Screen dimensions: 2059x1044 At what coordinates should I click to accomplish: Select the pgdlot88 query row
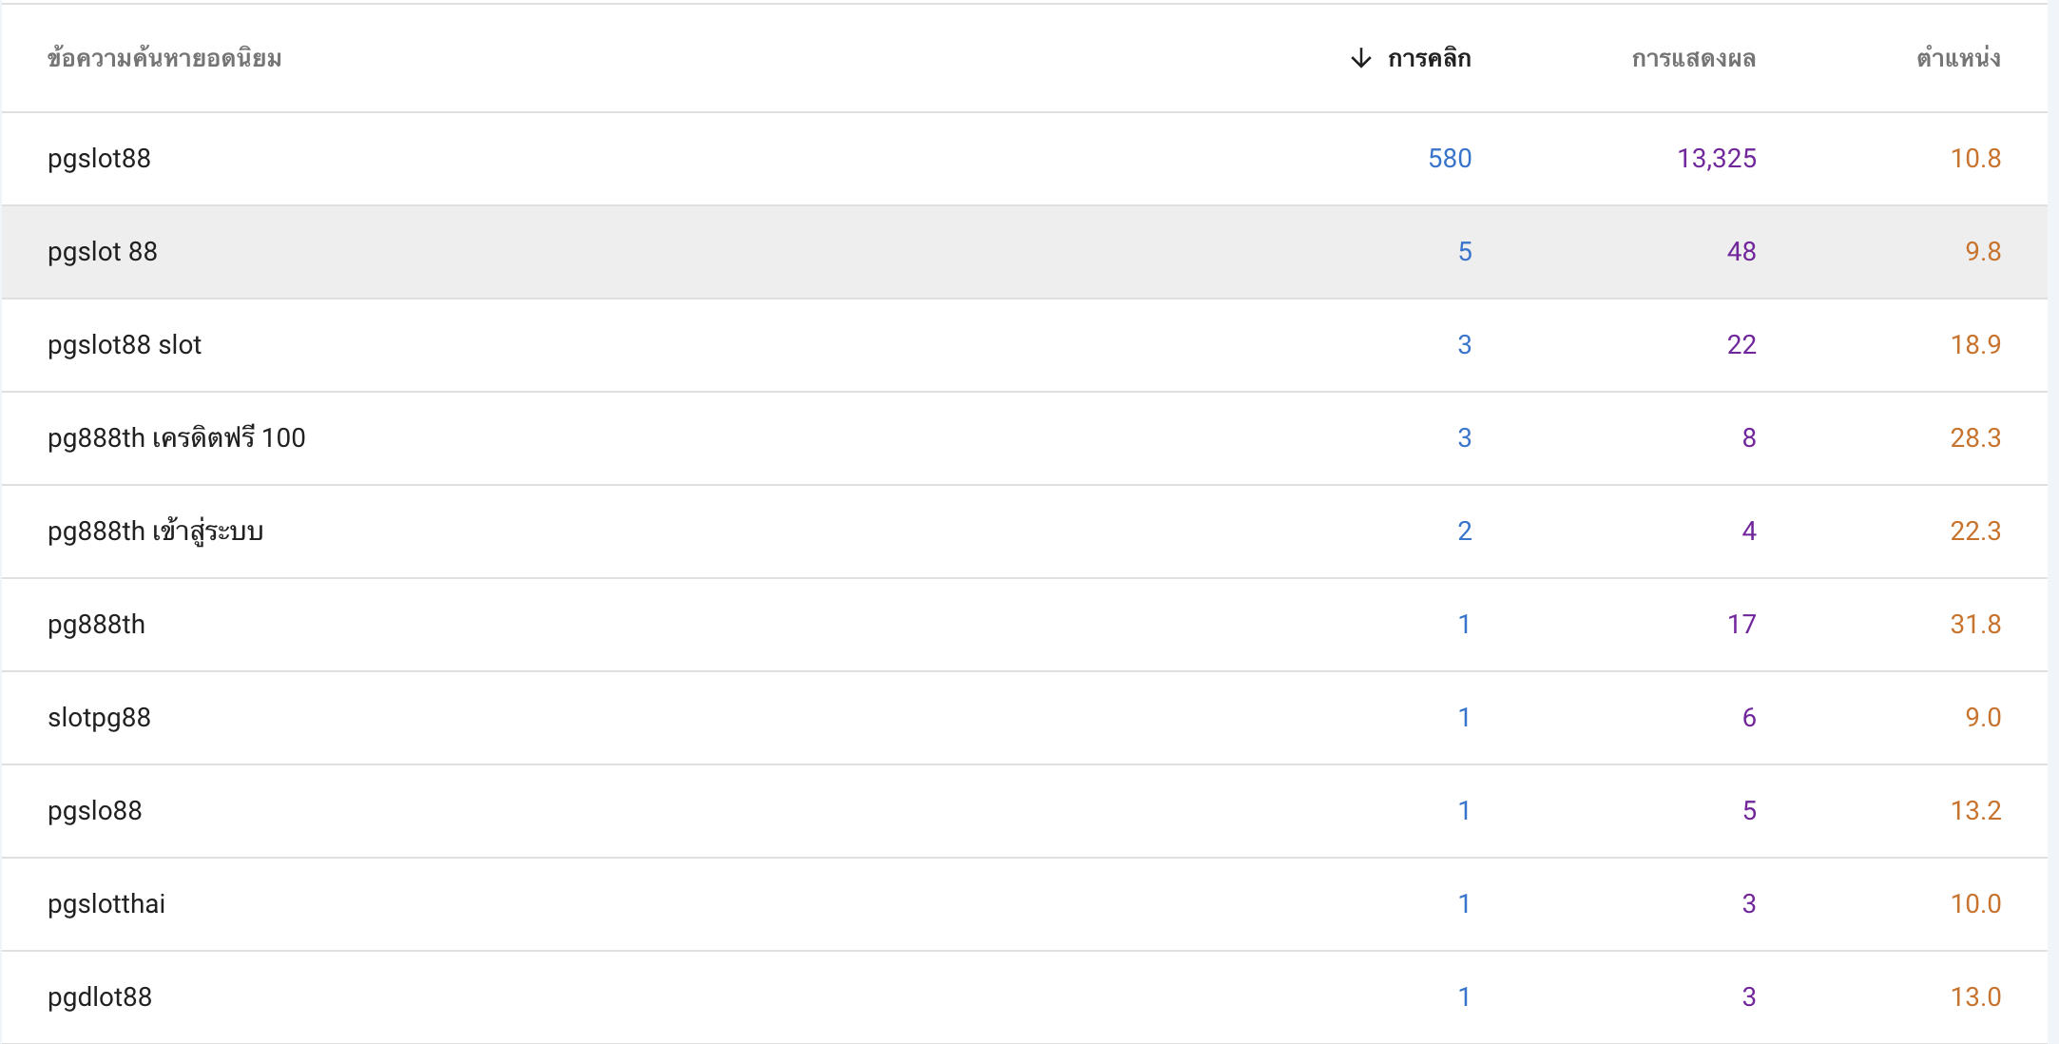(x=1025, y=997)
